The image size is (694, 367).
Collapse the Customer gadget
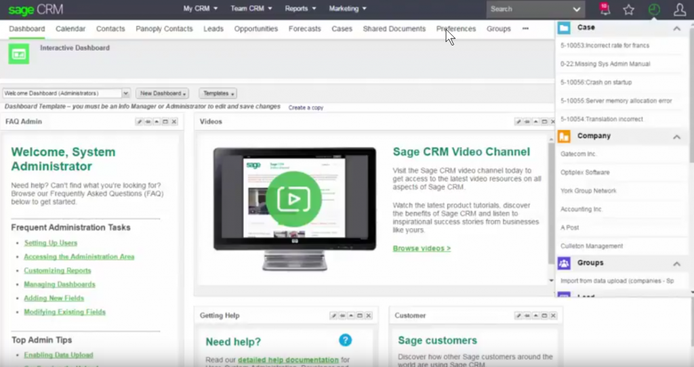pyautogui.click(x=536, y=316)
